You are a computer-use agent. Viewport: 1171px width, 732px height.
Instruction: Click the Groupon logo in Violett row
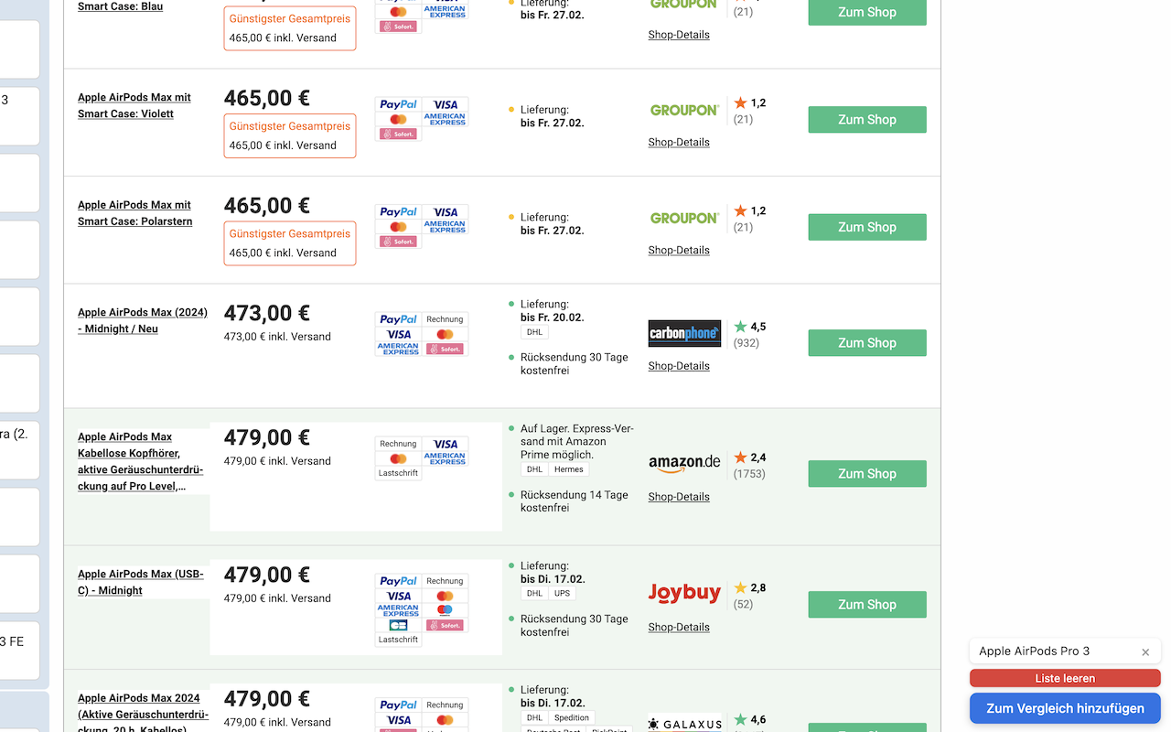click(684, 110)
